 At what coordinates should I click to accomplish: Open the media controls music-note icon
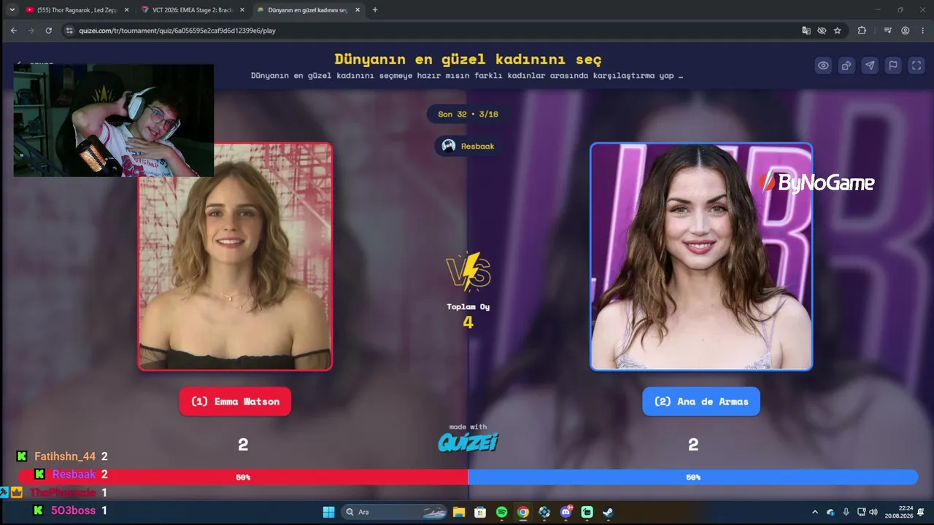pos(888,31)
